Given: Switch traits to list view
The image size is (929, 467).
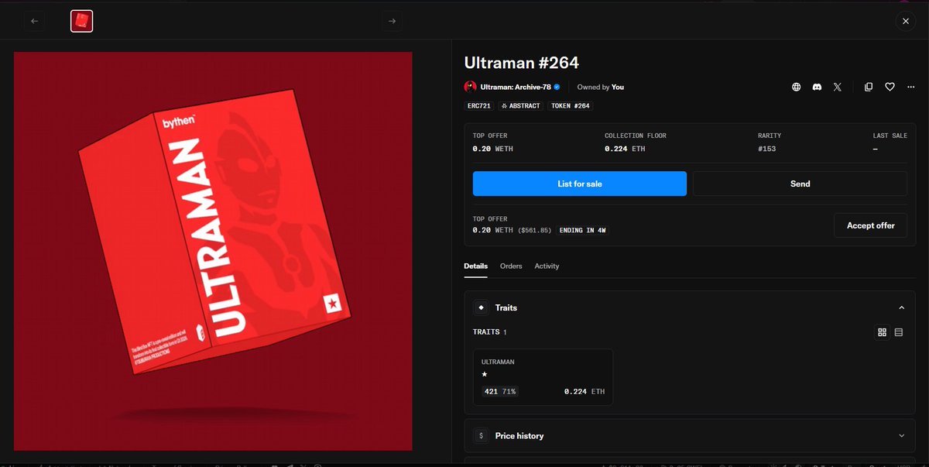Looking at the screenshot, I should [x=899, y=332].
